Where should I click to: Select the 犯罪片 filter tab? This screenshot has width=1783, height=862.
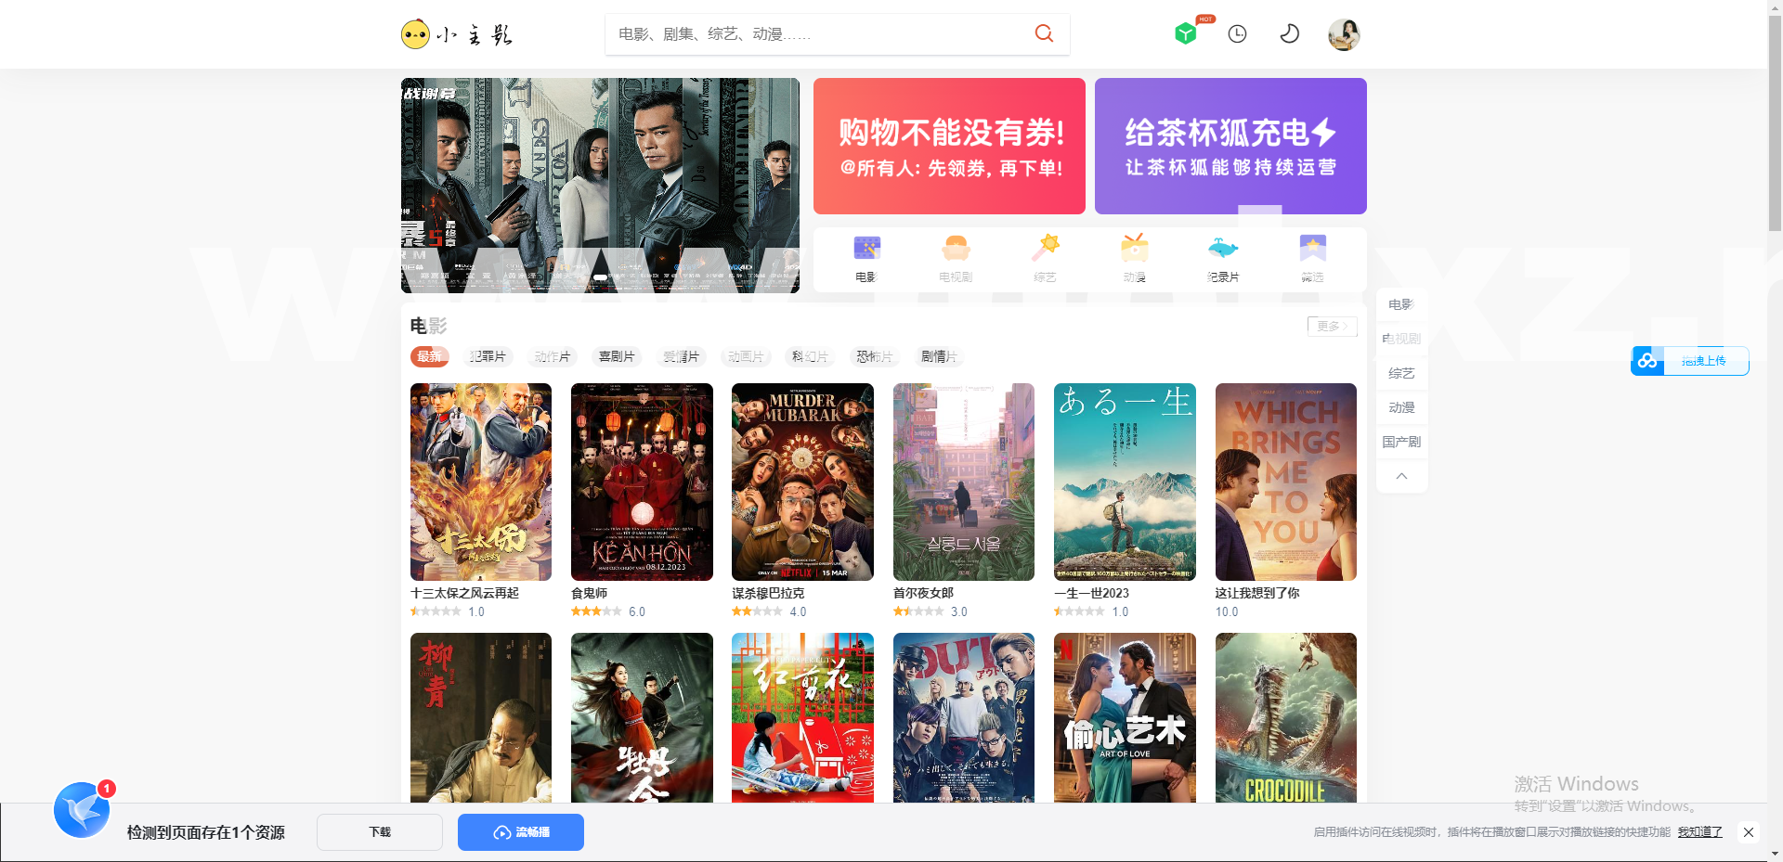[488, 356]
